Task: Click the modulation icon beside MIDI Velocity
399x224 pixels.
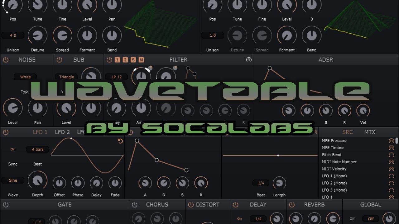Action: (x=392, y=169)
